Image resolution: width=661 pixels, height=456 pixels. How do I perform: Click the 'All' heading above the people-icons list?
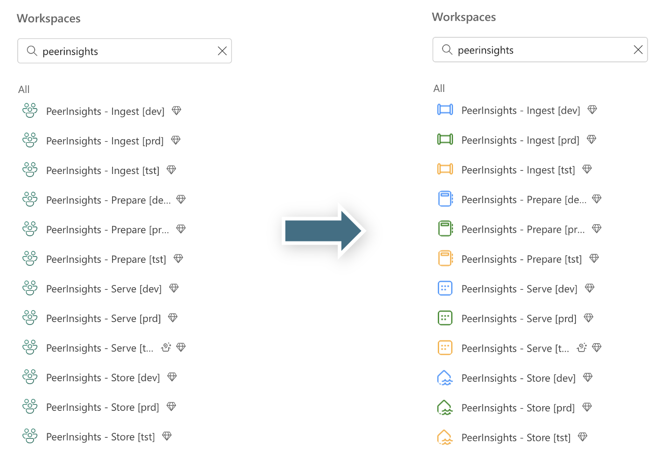[24, 89]
